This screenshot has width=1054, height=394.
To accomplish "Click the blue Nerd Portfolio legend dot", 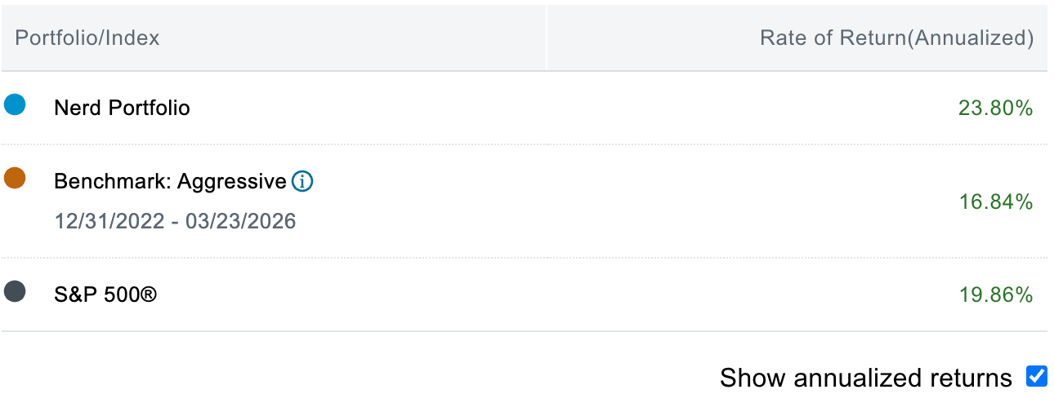I will pyautogui.click(x=15, y=104).
